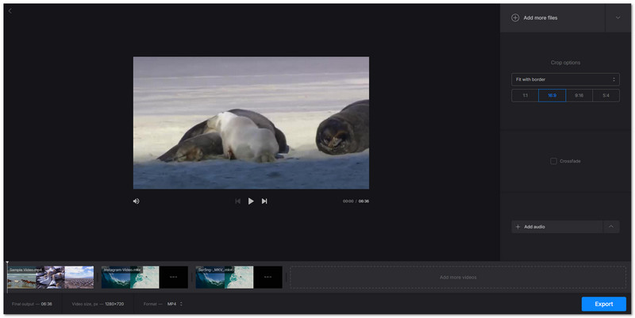Mute the video with the speaker icon
The image size is (635, 318).
point(136,201)
